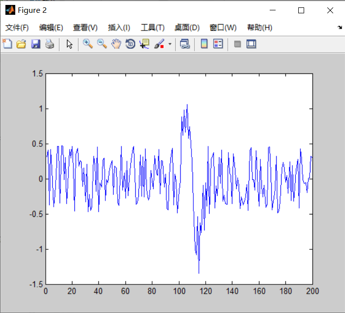Open the 桌面(D) menu
Viewport: 345px width, 313px height.
pyautogui.click(x=187, y=28)
